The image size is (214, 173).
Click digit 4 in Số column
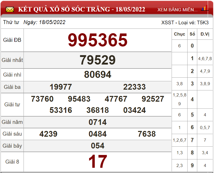click(192, 99)
